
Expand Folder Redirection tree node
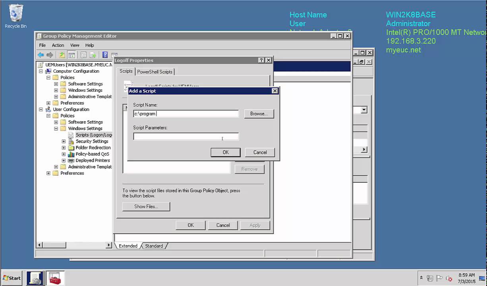coord(64,148)
